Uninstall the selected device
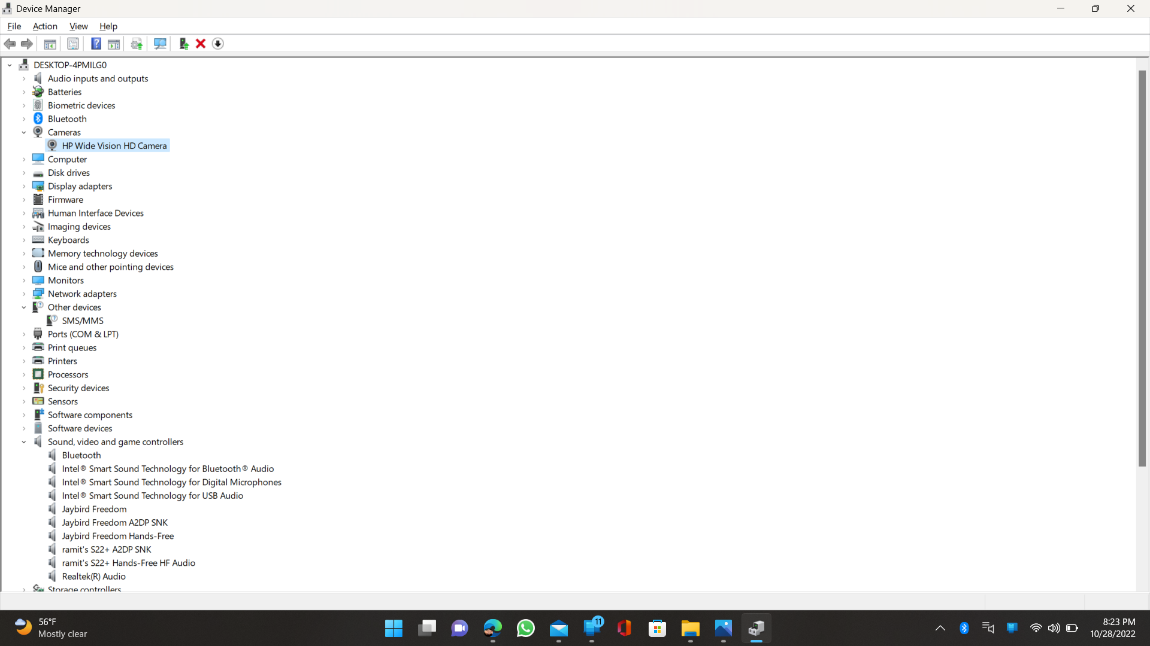Viewport: 1150px width, 646px height. [200, 44]
